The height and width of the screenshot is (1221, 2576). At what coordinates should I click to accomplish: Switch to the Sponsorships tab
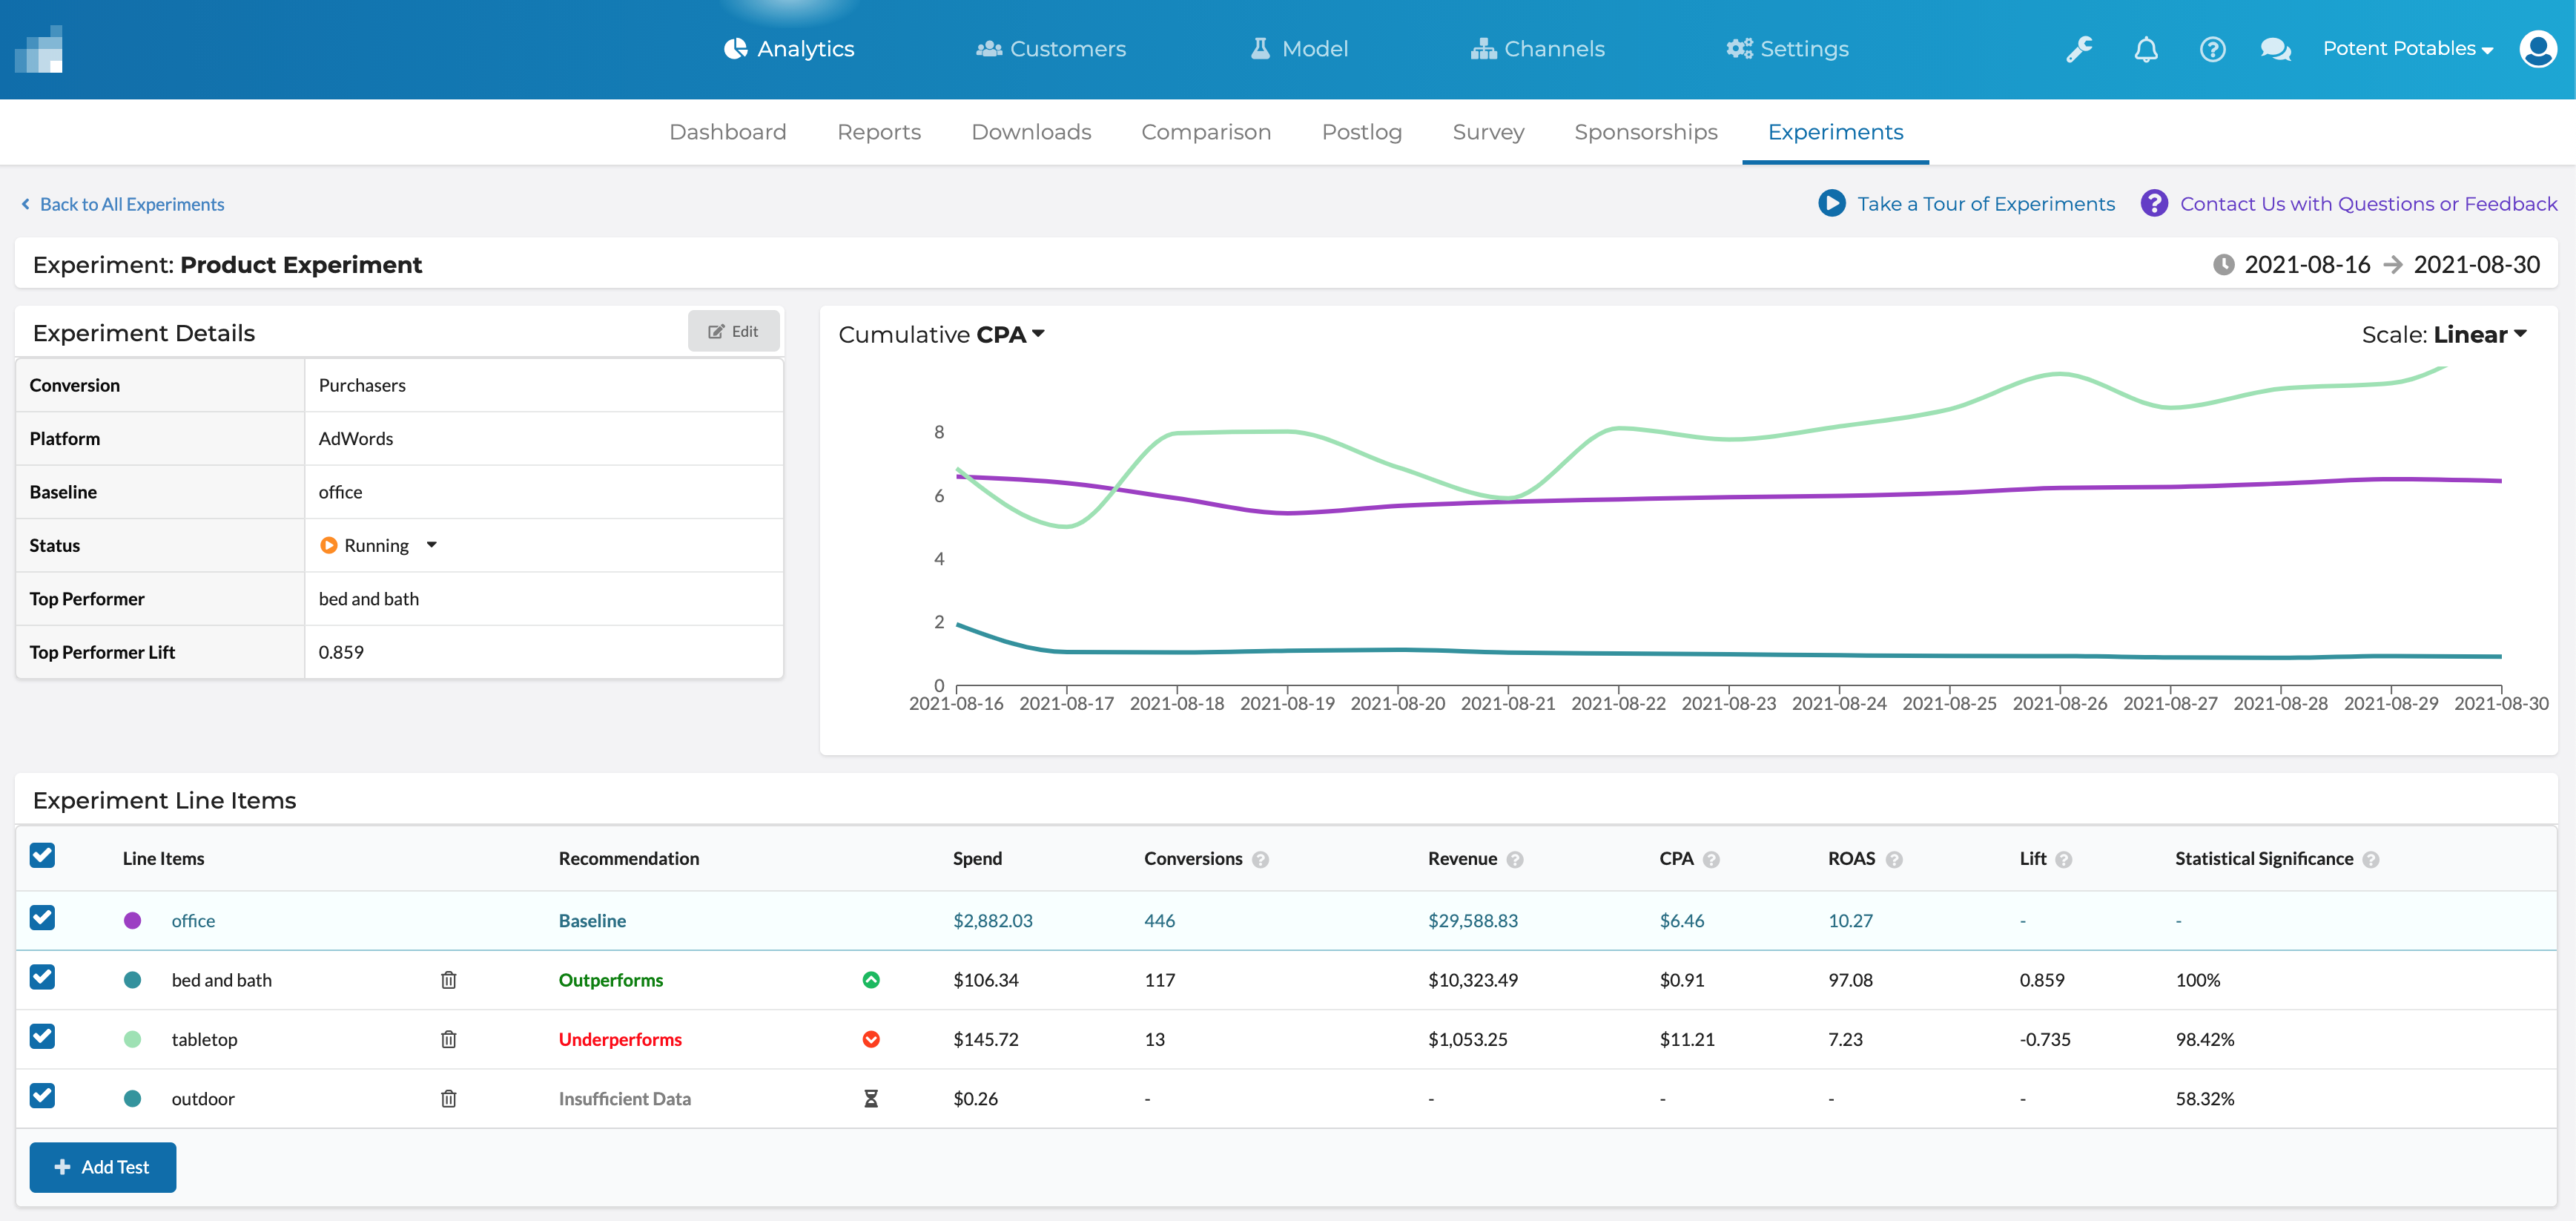pos(1645,132)
